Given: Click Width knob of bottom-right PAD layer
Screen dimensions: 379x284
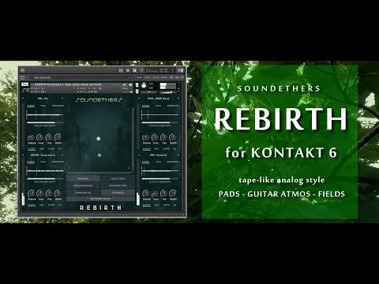Looking at the screenshot, I should point(173,193).
